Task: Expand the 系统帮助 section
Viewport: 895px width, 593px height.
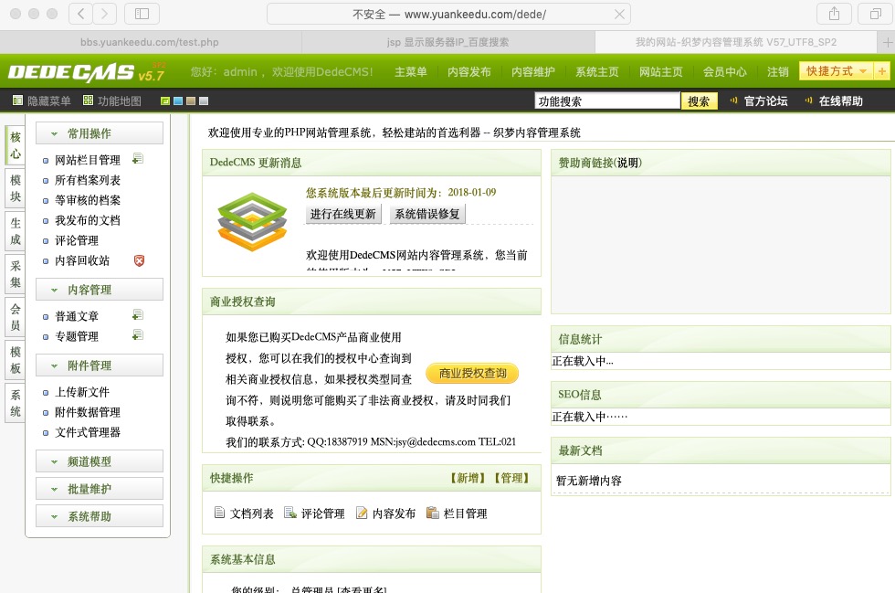Action: [x=100, y=516]
